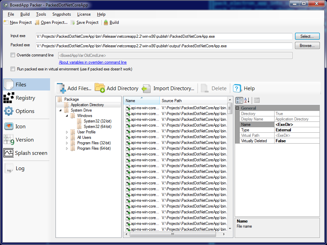327x245 pixels.
Task: Click the Delete toolbar icon
Action: (x=205, y=88)
